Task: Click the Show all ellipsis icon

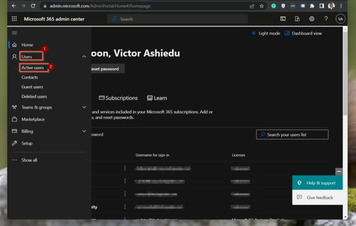Action: pyautogui.click(x=14, y=160)
